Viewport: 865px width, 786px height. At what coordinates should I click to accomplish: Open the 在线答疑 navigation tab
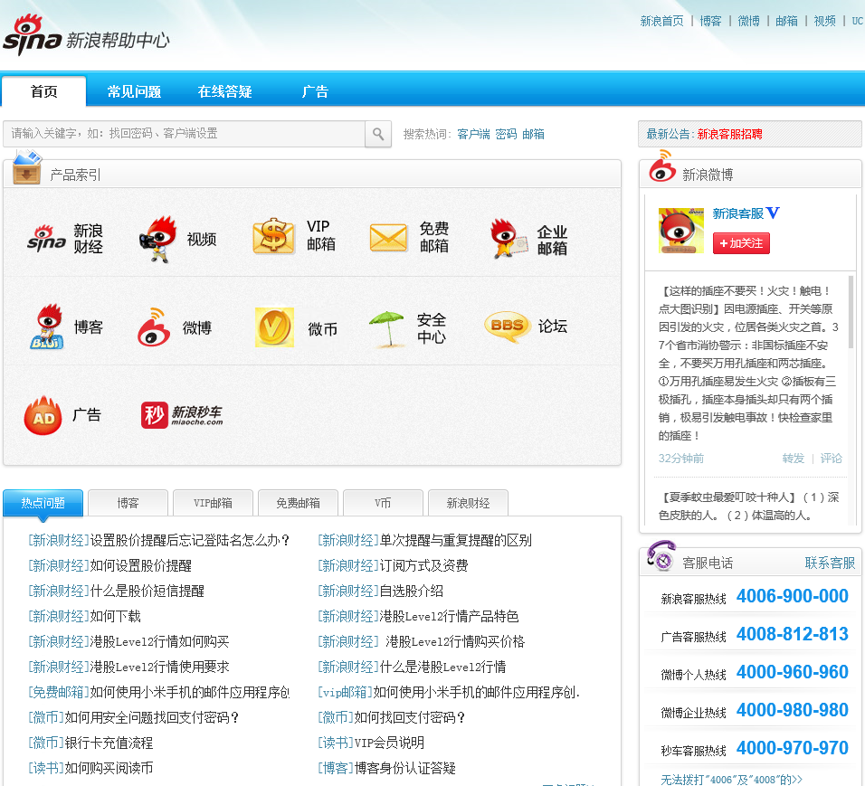point(224,91)
